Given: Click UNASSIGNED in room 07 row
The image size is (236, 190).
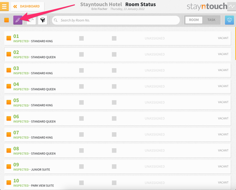Looking at the screenshot, I should click(155, 134).
